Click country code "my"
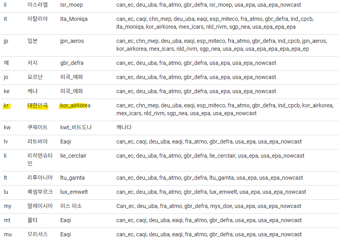Viewport: 344px width, 241px height. point(7,206)
